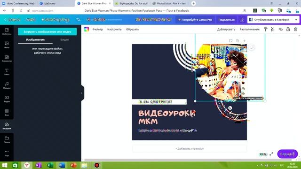Delete selected element with trash icon
The width and height of the screenshot is (301, 169).
296,29
